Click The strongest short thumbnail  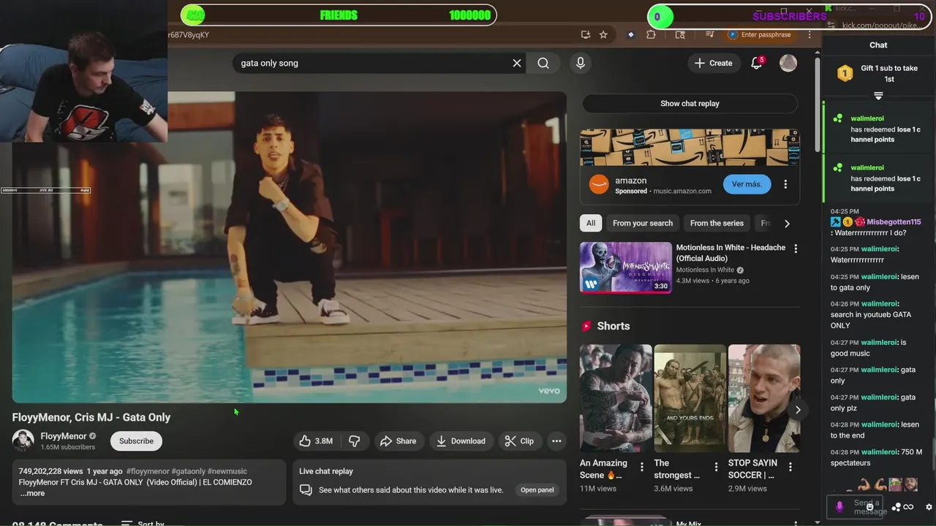[x=690, y=398]
